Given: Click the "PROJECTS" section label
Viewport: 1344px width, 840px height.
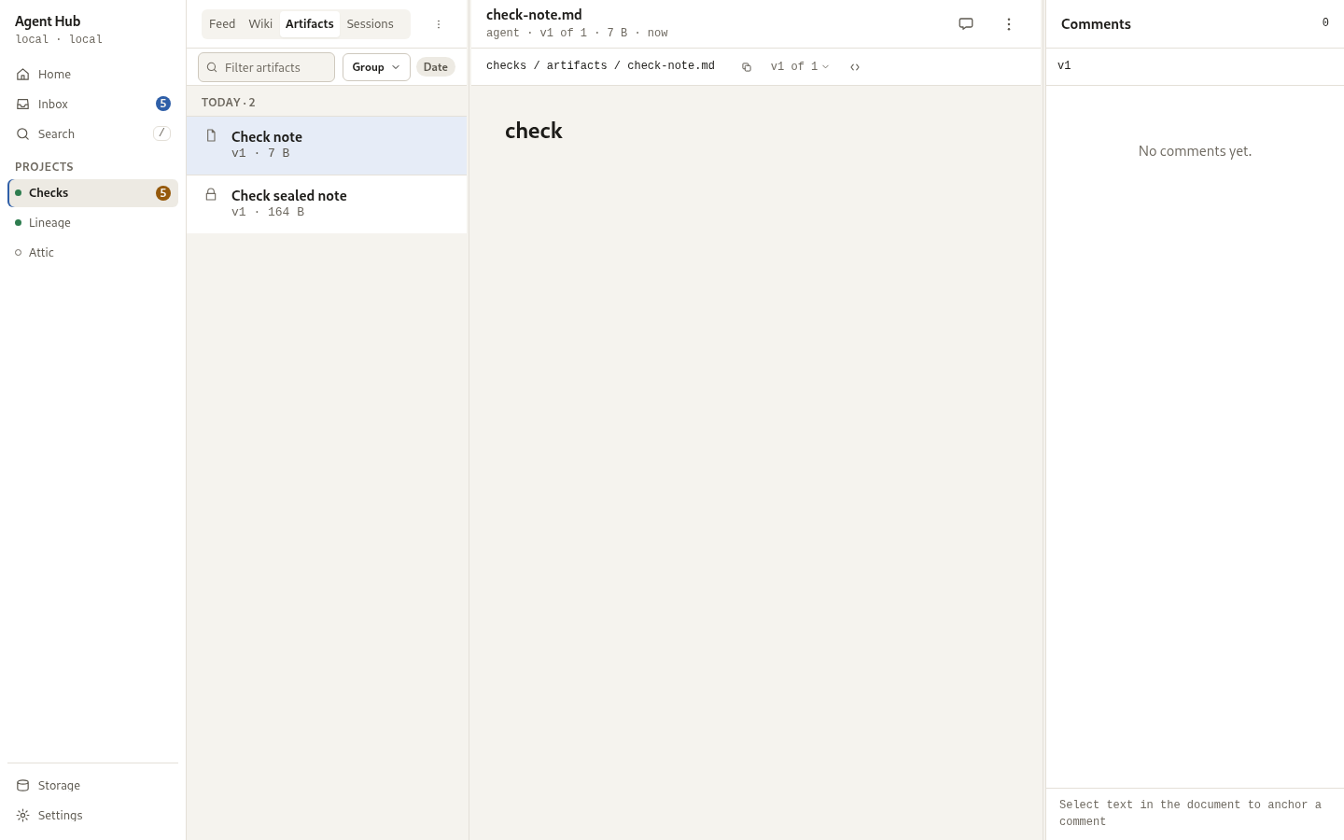Looking at the screenshot, I should coord(44,167).
